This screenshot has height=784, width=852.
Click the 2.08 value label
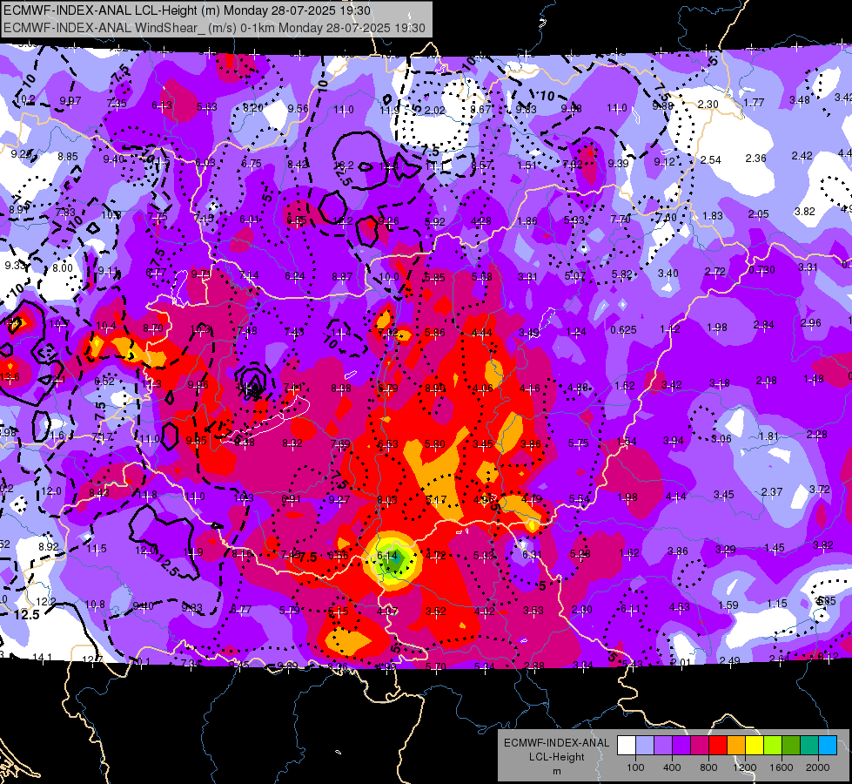[x=767, y=381]
